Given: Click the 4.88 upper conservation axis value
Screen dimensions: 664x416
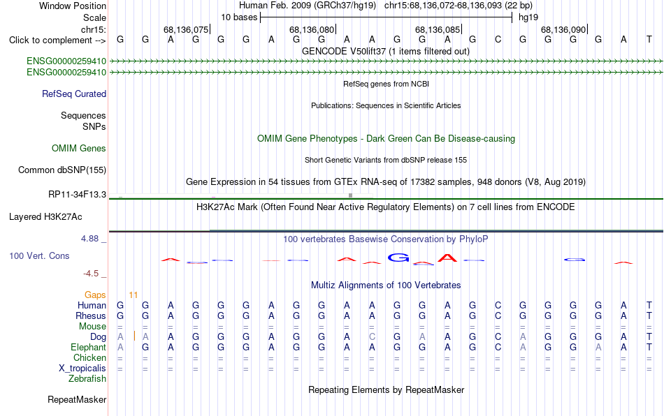Looking at the screenshot, I should (89, 239).
